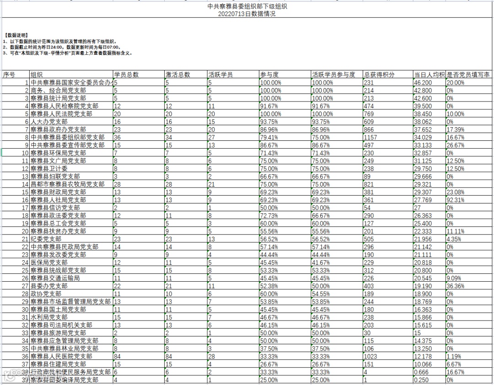
Task: Click the 序号 column header
Action: coord(16,75)
